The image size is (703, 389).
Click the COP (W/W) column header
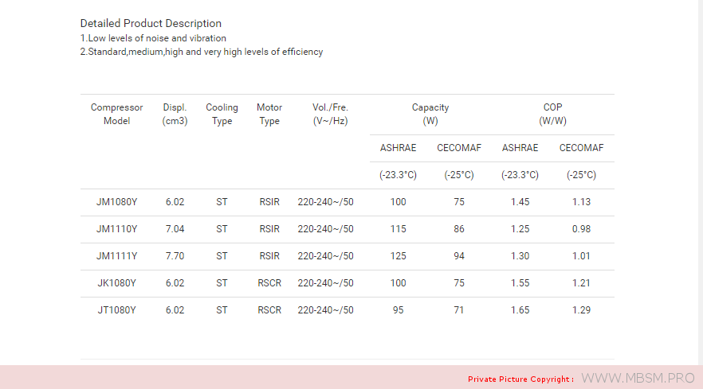[552, 115]
